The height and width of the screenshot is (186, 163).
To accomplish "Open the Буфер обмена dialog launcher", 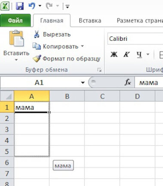I will tap(99, 70).
